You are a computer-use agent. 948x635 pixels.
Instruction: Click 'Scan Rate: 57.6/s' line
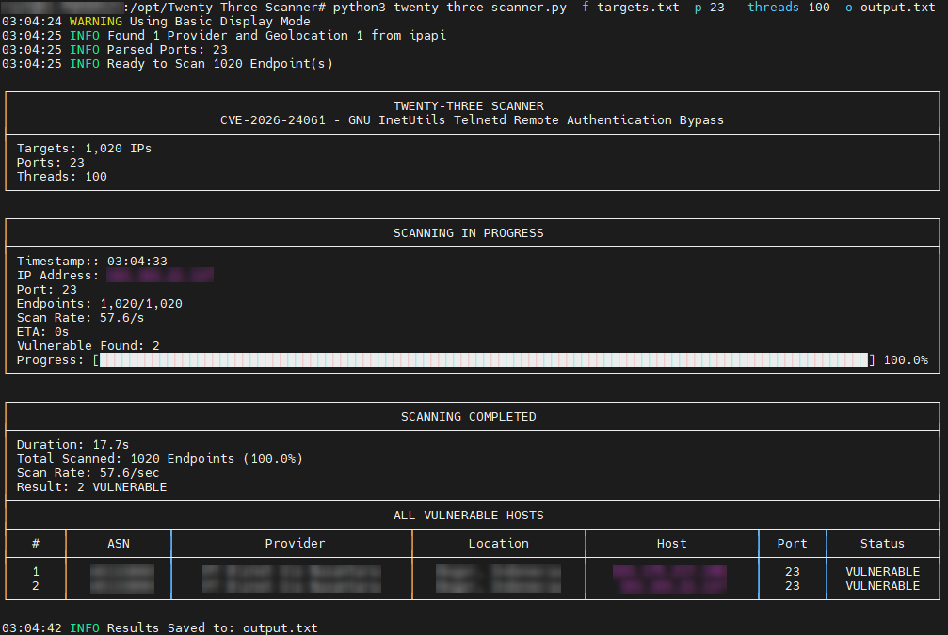click(x=80, y=317)
